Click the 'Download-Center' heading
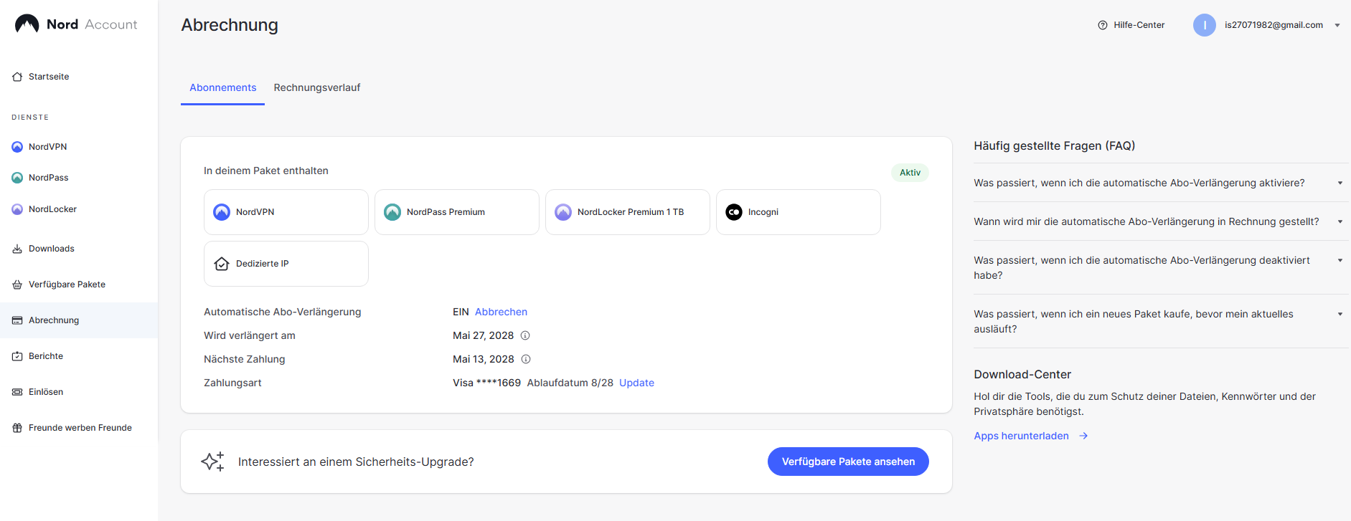 tap(1022, 374)
